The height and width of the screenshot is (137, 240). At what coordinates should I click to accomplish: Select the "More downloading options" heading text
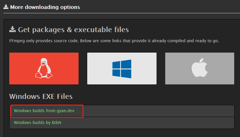point(45,7)
